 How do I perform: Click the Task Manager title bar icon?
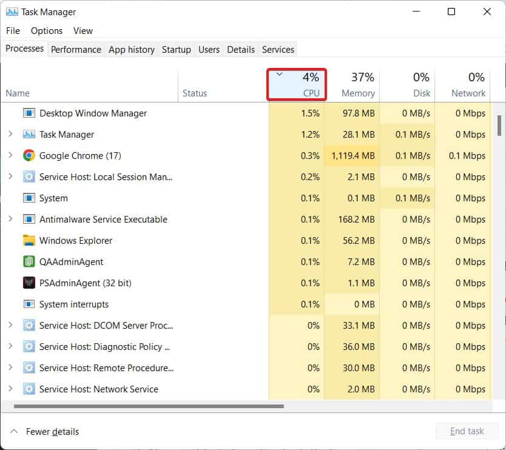tap(12, 12)
